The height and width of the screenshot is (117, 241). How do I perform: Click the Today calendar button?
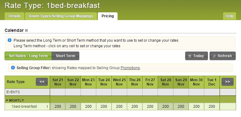click(197, 56)
